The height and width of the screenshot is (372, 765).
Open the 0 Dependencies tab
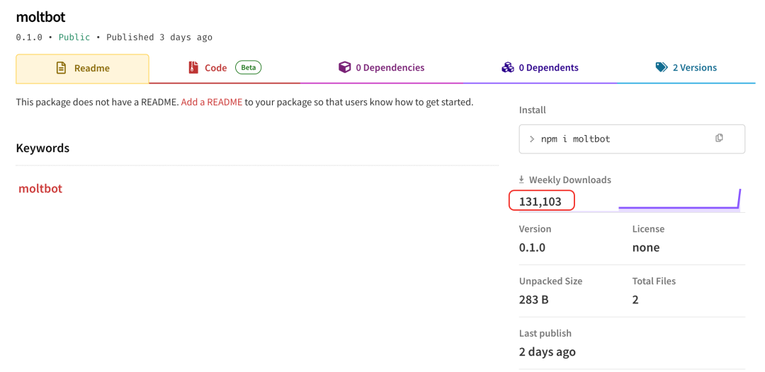pos(390,68)
